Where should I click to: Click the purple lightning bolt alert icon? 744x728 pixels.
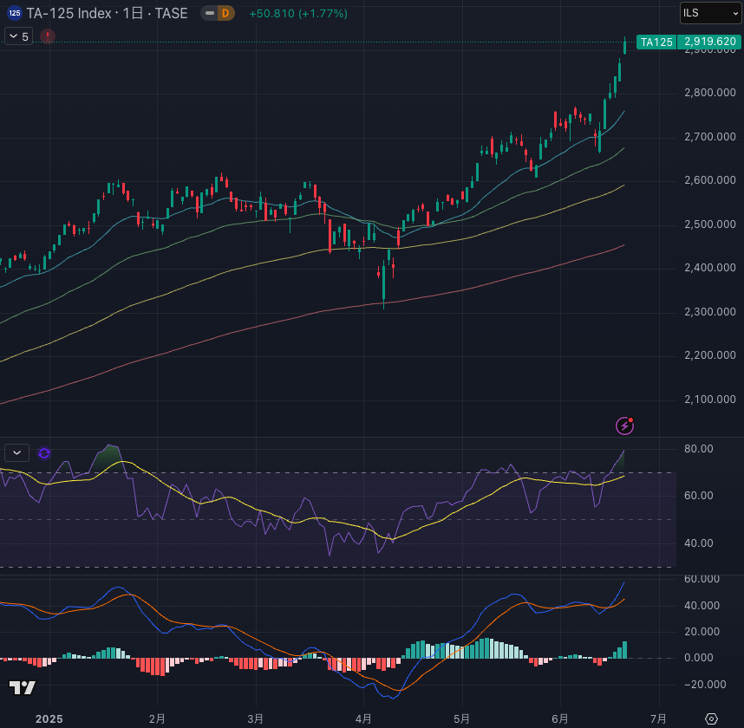[625, 426]
